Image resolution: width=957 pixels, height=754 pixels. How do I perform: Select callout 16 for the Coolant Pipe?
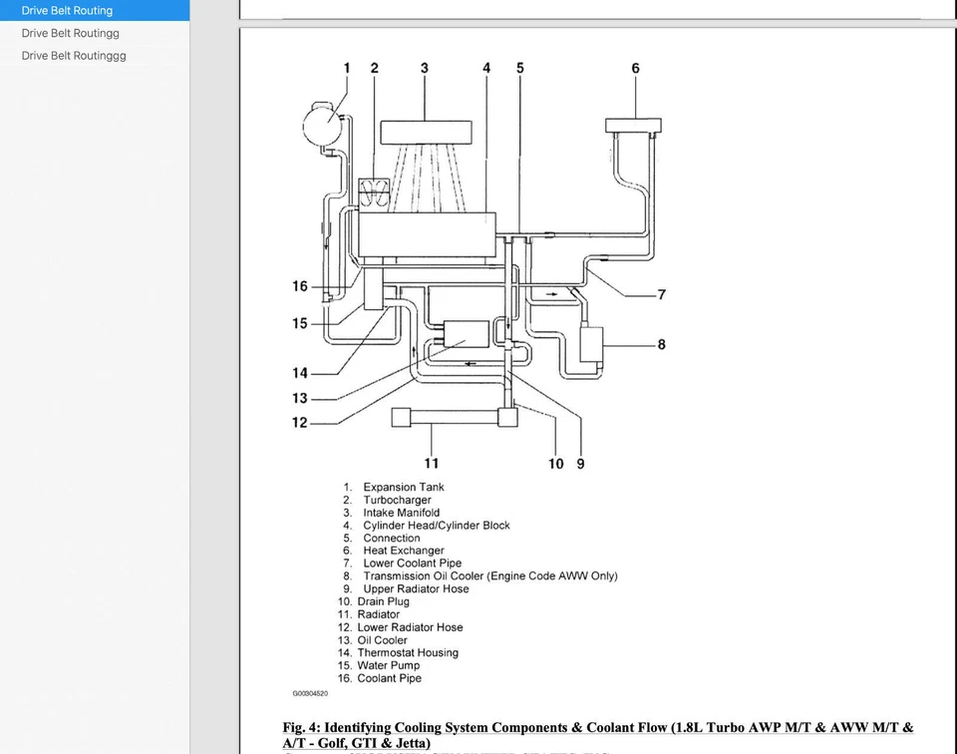(299, 286)
